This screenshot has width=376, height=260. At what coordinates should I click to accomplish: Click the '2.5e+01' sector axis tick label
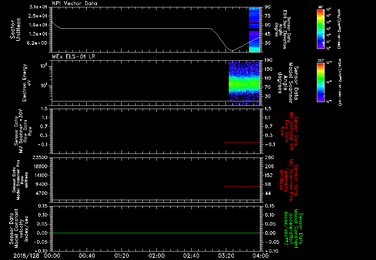[x=38, y=16]
